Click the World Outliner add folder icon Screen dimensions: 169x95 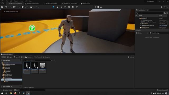click(165, 13)
